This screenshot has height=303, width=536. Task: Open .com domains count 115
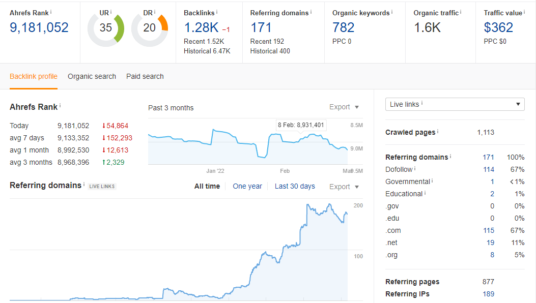pos(489,231)
